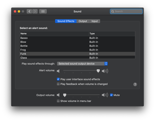155x121 pixels.
Task: Click the loud speaker icon beside Output volume
Action: (x=105, y=95)
